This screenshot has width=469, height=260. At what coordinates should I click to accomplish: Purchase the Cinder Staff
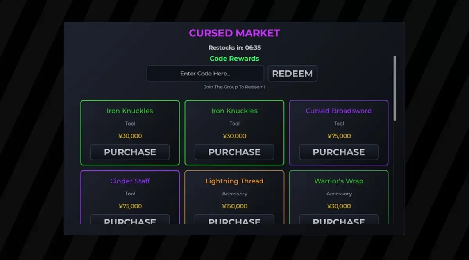pos(130,222)
